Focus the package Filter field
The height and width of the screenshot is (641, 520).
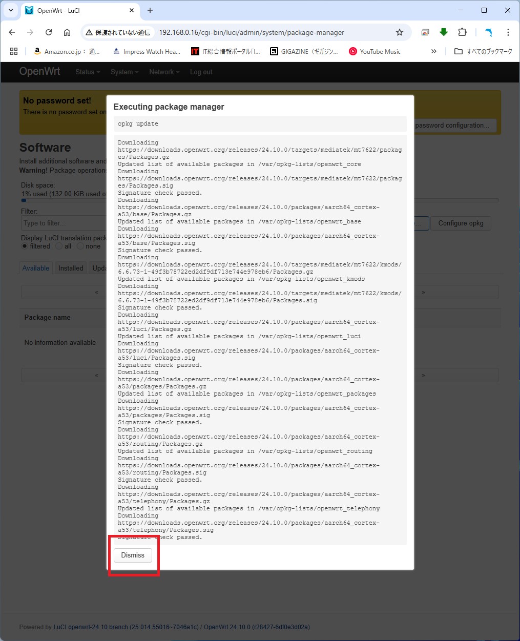coord(64,223)
